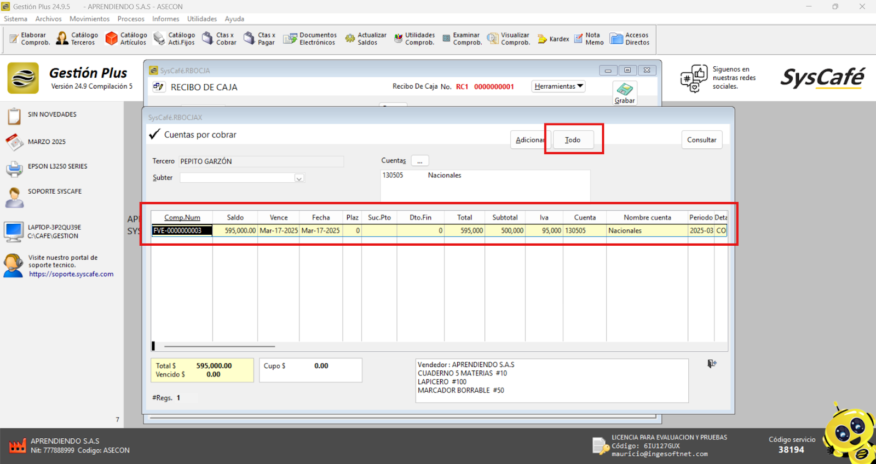876x464 pixels.
Task: Open Catálogo Terceros from toolbar
Action: click(77, 38)
